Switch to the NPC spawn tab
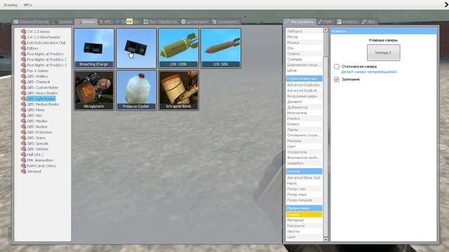Viewport: 449px width, 252px height. tap(105, 22)
